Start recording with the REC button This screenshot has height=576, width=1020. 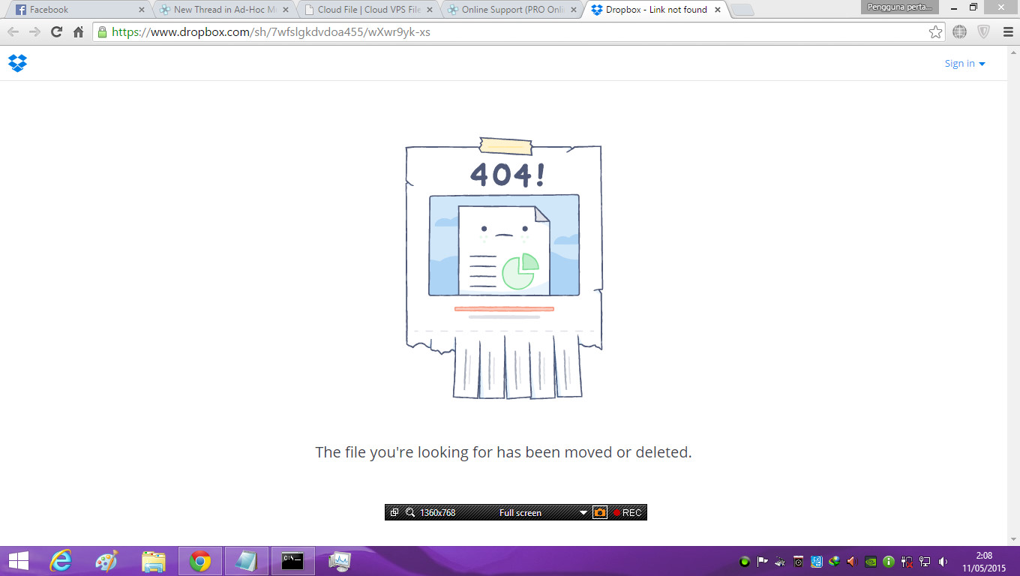627,513
